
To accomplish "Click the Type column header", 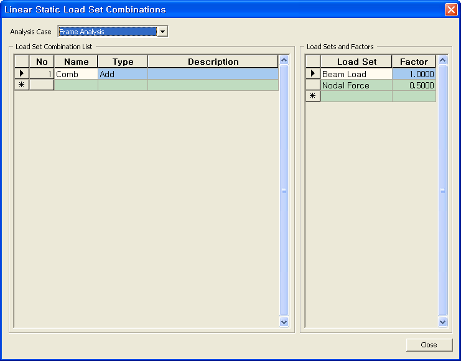I will point(123,62).
